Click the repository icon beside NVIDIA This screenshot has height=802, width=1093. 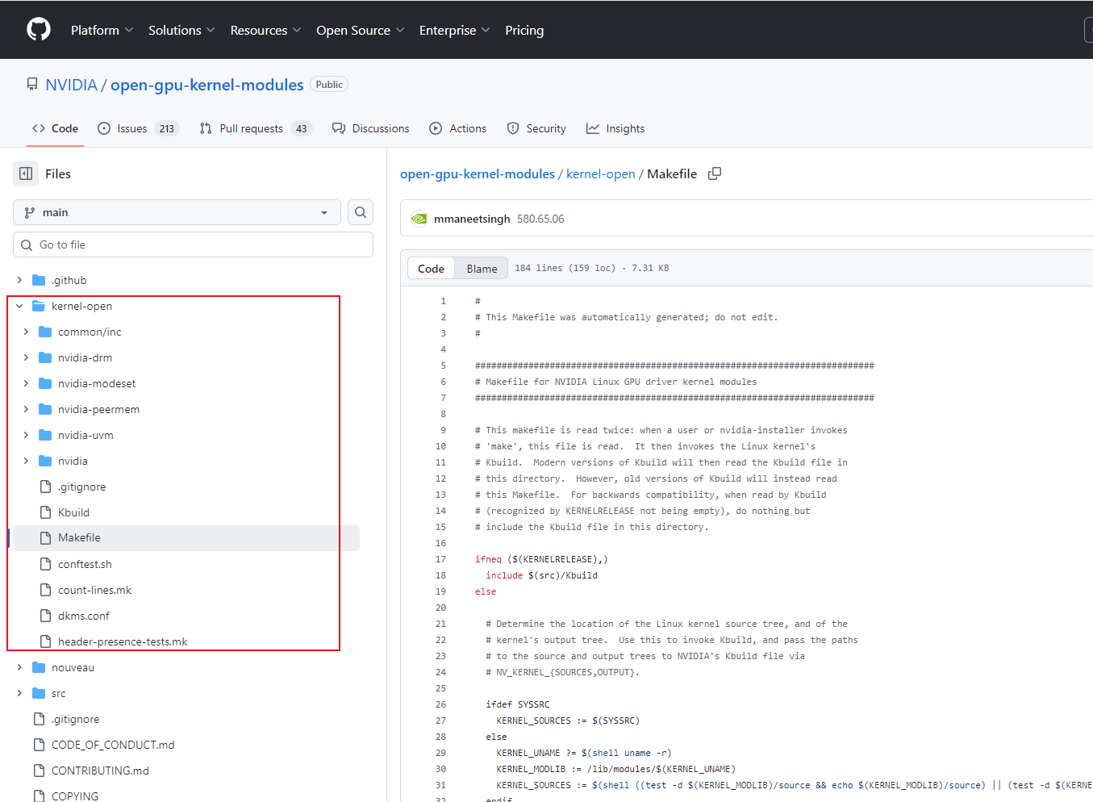[32, 85]
